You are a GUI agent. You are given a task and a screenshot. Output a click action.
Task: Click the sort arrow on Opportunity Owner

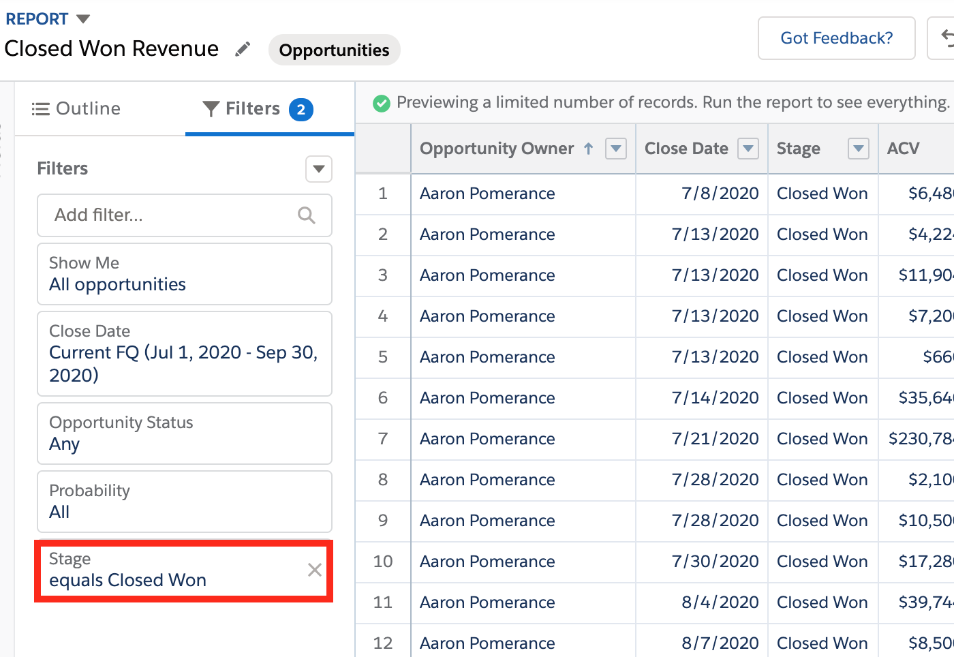tap(589, 149)
